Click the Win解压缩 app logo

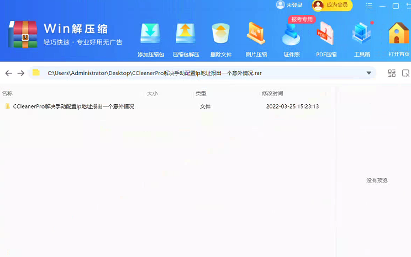click(23, 34)
